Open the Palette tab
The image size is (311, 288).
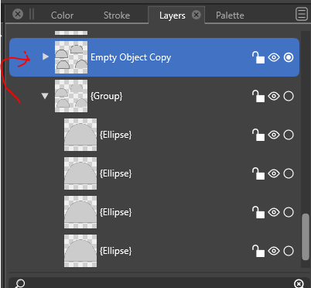230,15
